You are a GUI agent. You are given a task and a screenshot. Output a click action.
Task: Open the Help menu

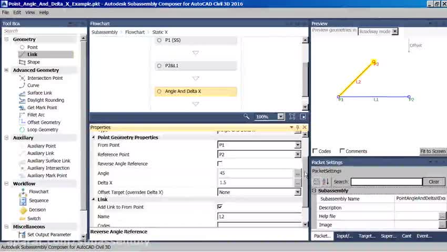[x=44, y=13]
